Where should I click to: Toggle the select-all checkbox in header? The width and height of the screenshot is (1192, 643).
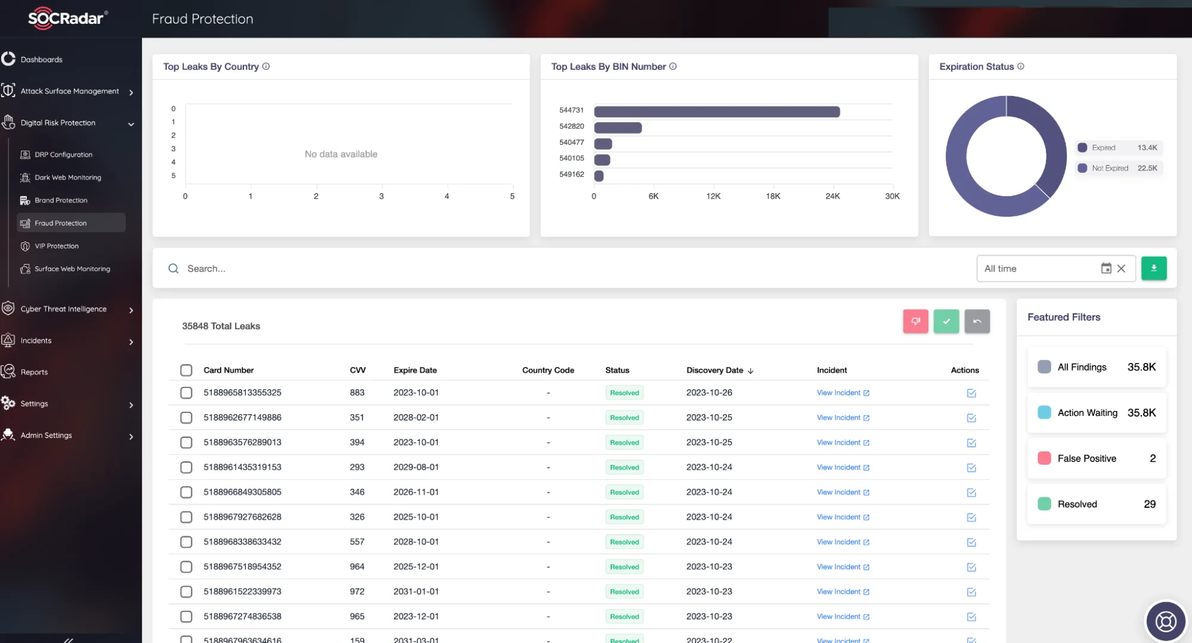[186, 370]
